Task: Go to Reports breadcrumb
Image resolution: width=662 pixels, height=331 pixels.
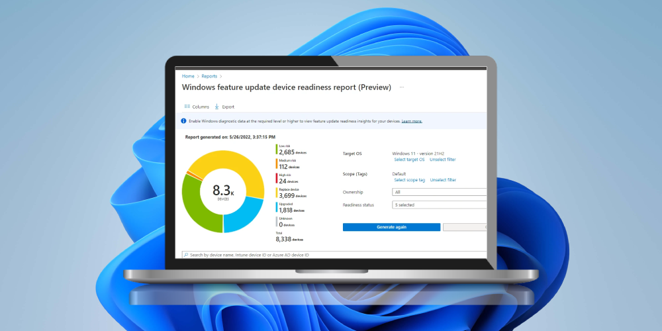Action: (209, 76)
